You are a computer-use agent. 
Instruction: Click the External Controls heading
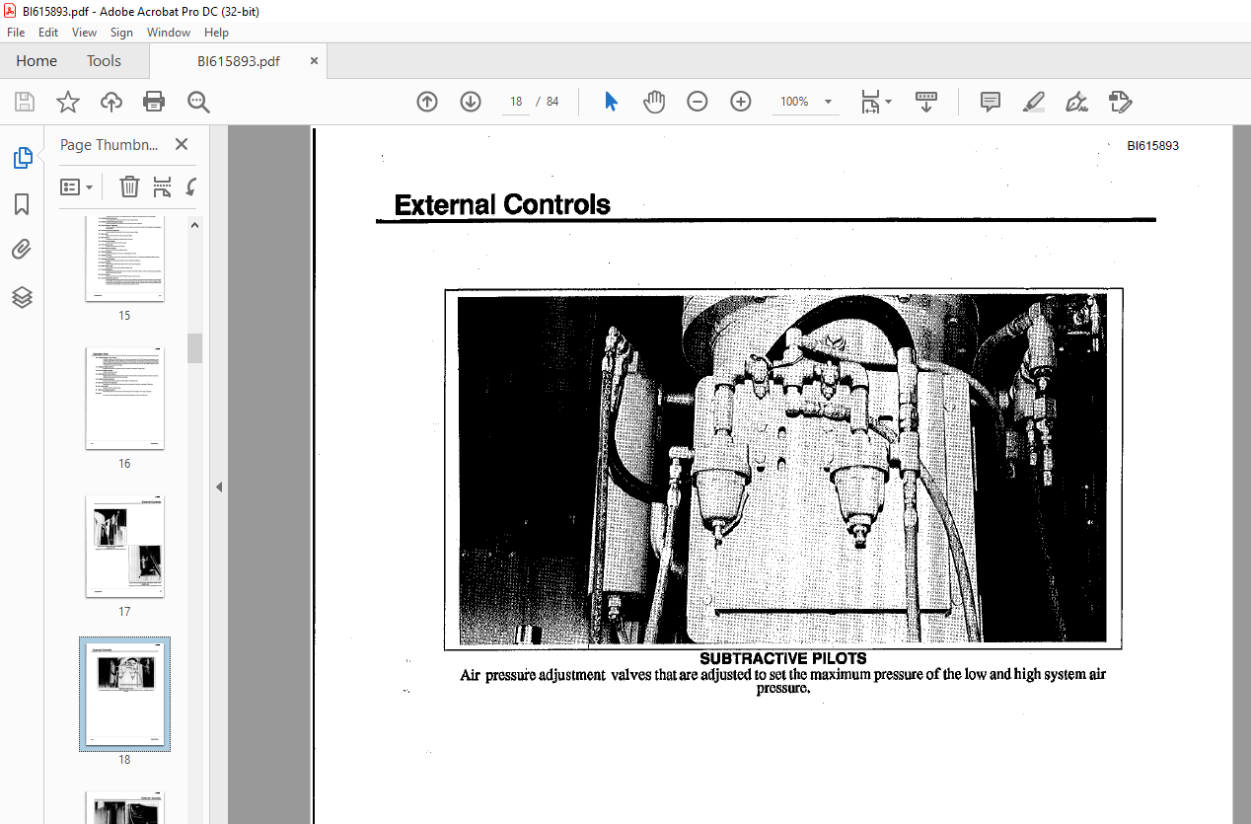(x=502, y=204)
